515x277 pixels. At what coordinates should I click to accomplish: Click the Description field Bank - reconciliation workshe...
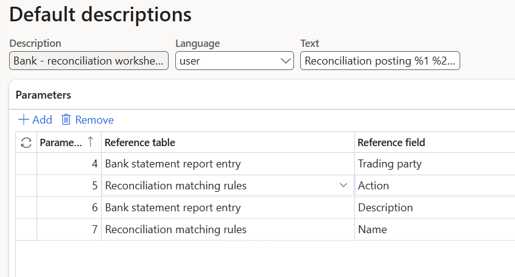(89, 61)
